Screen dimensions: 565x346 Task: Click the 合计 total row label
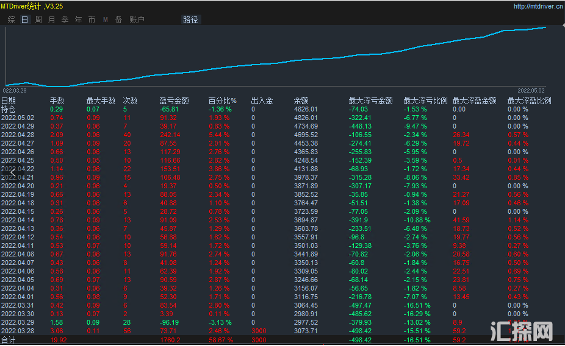pos(8,340)
